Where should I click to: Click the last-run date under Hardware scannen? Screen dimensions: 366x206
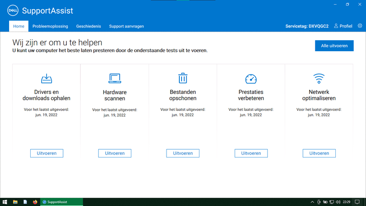pyautogui.click(x=115, y=115)
